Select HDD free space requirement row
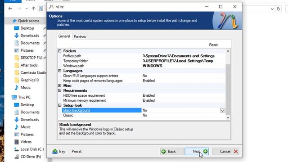Viewport: 288px width, 162px height. click(144, 95)
